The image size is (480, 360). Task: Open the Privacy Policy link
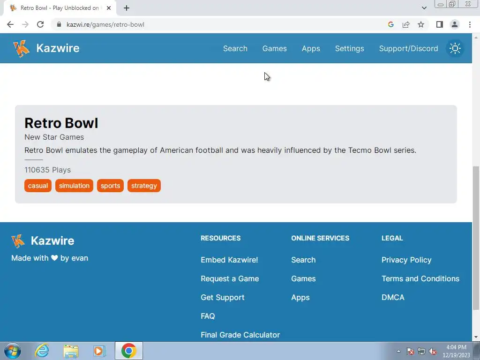pos(406,260)
